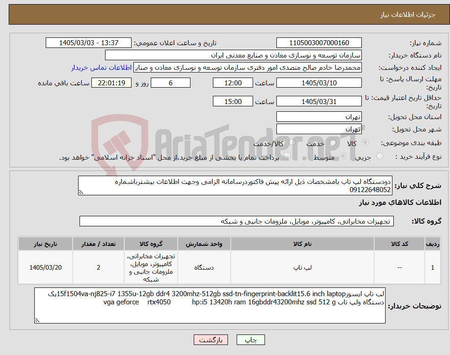Click the general need description text area

point(235,186)
